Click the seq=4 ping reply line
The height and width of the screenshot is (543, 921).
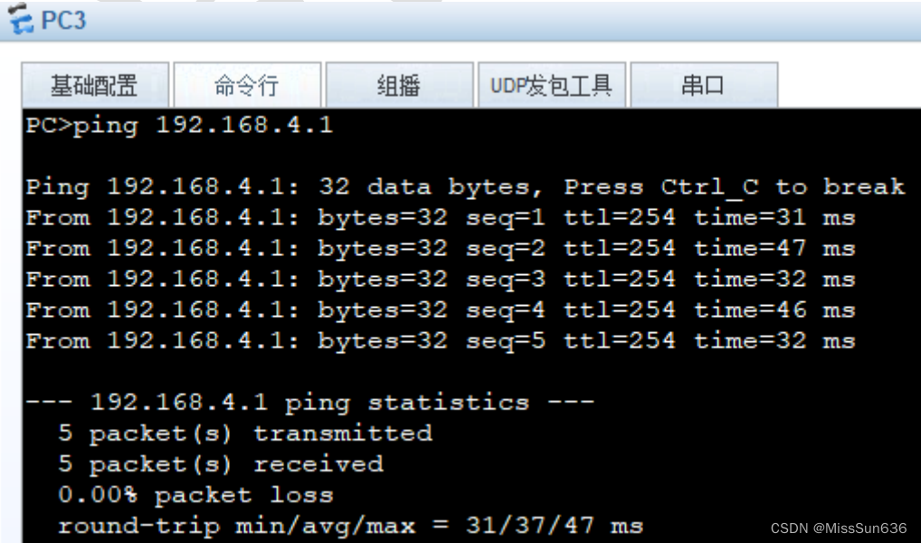click(440, 310)
